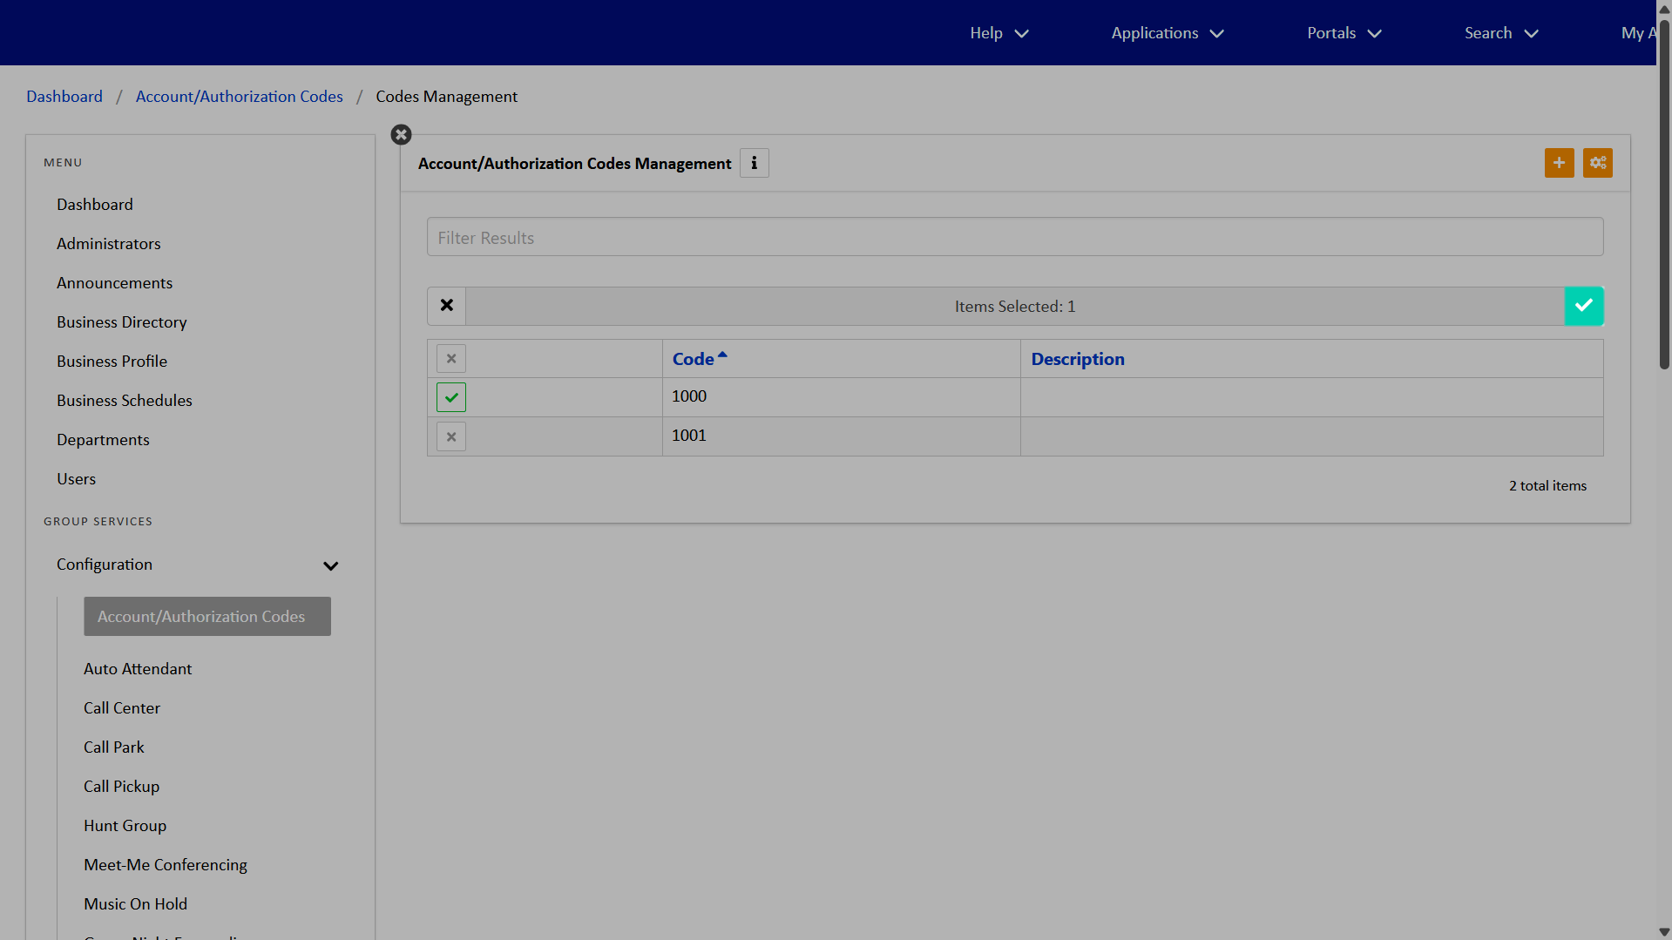Collapse the Configuration section chevron

coord(330,565)
